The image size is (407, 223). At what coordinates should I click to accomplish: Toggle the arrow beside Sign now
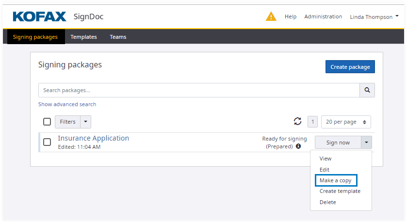[366, 143]
